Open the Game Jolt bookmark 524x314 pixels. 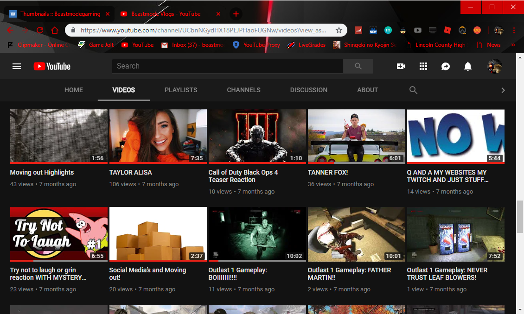[96, 45]
